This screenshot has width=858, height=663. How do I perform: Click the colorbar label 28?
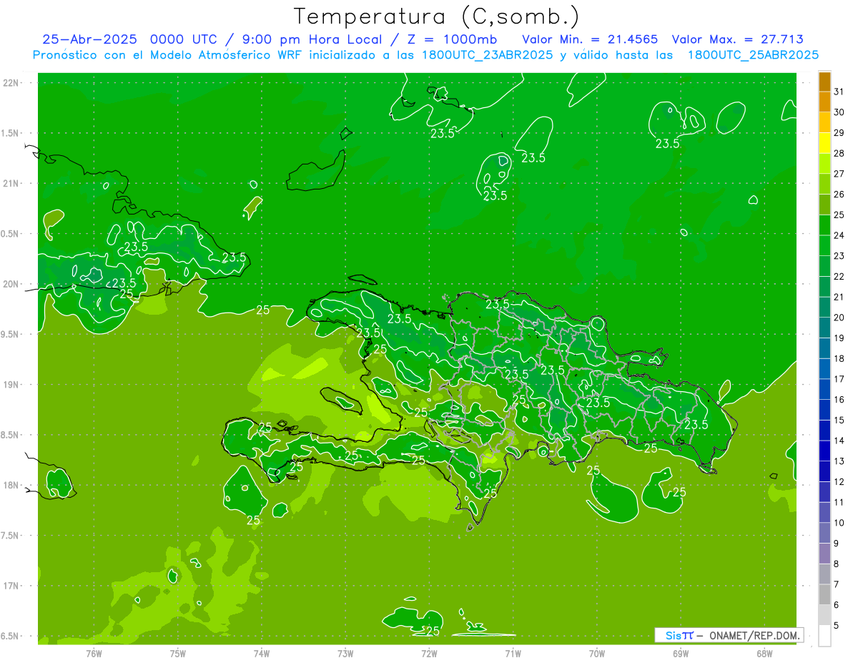[x=839, y=153]
